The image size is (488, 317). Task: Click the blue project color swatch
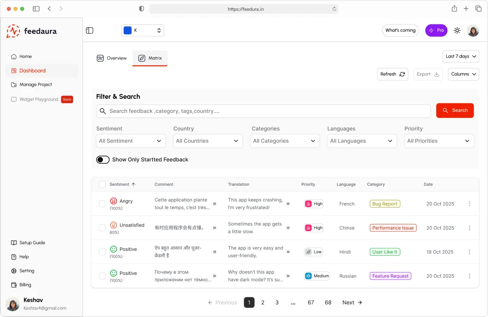pyautogui.click(x=128, y=30)
